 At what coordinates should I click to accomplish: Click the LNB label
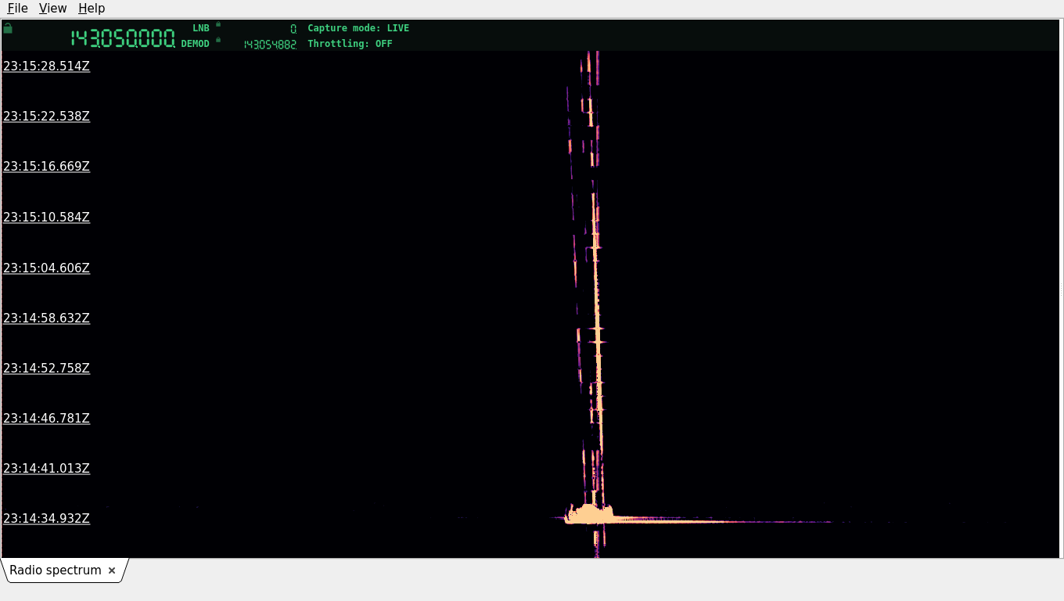(201, 28)
